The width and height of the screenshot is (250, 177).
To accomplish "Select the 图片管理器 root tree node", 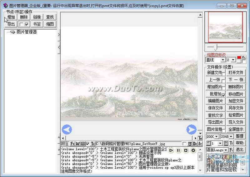I will coord(27,32).
